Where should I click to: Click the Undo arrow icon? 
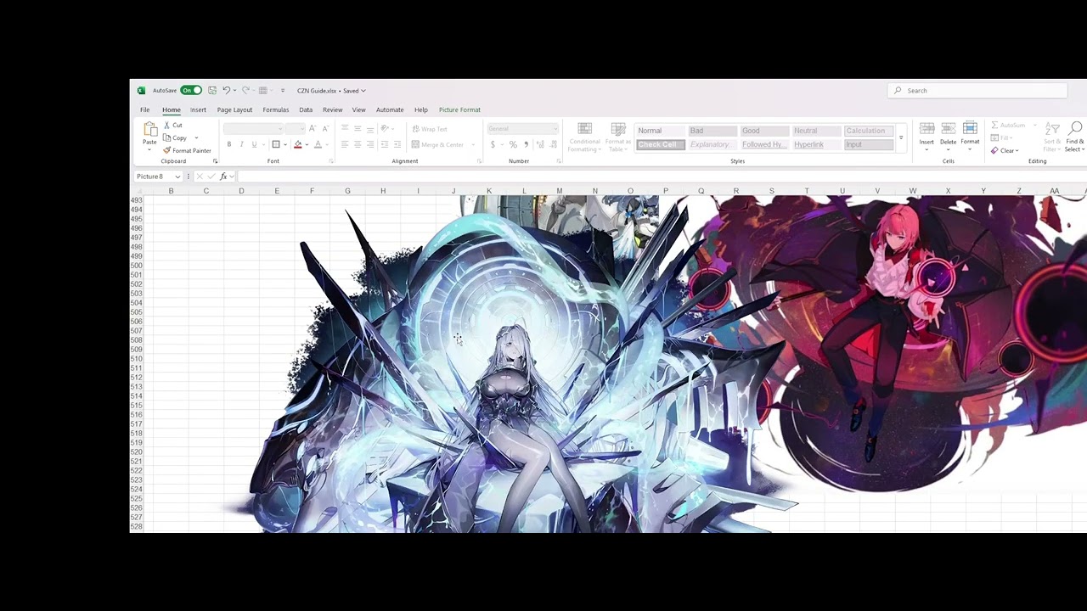click(226, 91)
